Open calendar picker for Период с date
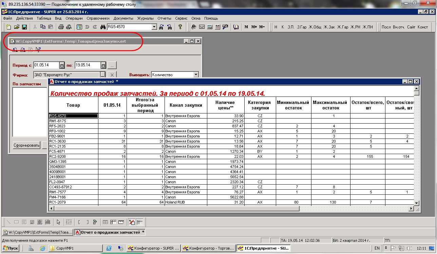This screenshot has height=254, width=437. pyautogui.click(x=62, y=65)
